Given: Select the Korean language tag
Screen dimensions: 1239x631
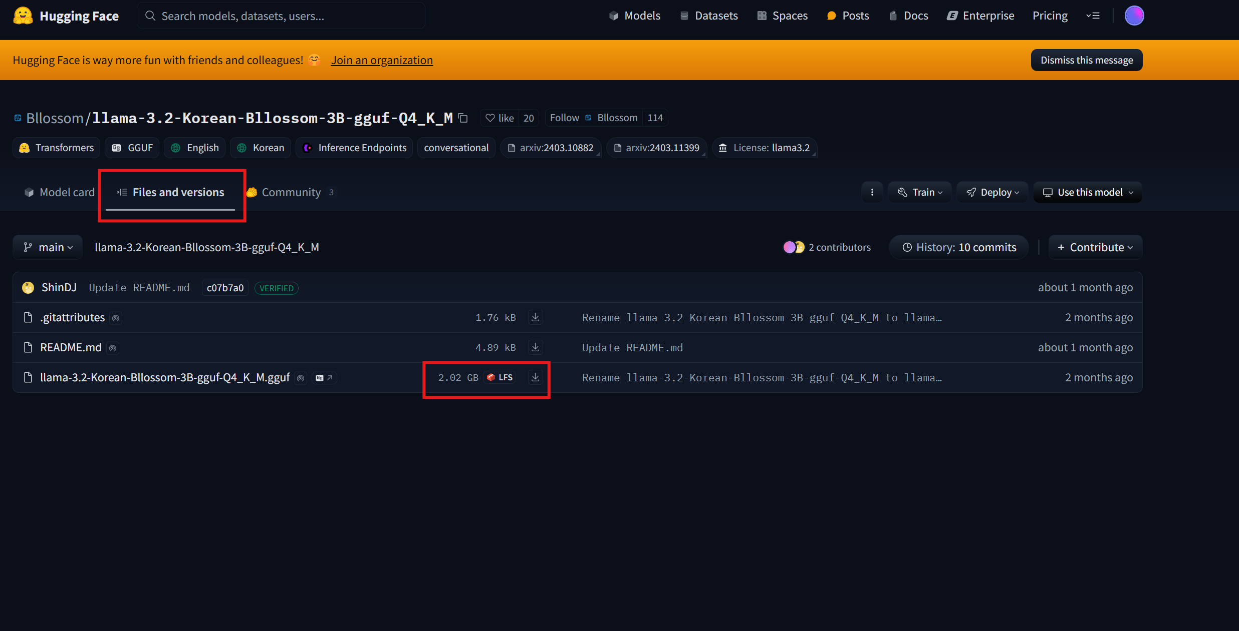Looking at the screenshot, I should coord(261,148).
